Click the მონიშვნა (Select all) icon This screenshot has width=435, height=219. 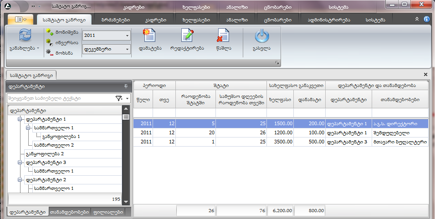tap(50, 33)
